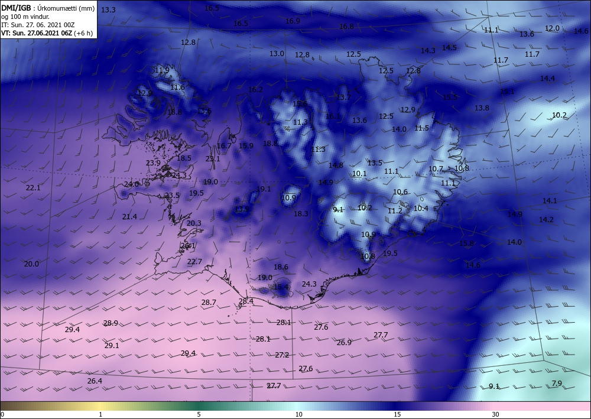The image size is (591, 419).
Task: Click the map value 11.9
Action: (162, 70)
